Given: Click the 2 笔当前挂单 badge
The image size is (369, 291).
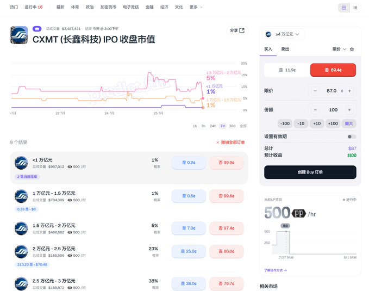Looking at the screenshot, I should 27,177.
